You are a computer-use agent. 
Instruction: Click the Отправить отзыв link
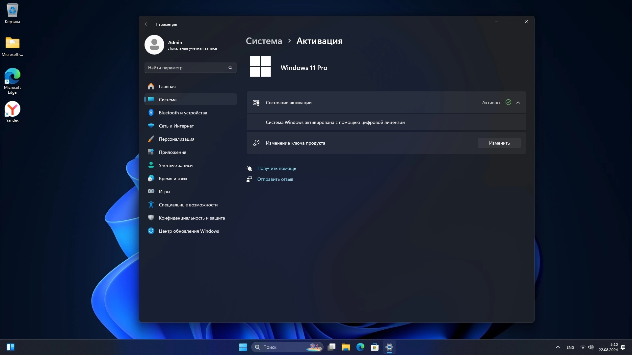point(275,179)
